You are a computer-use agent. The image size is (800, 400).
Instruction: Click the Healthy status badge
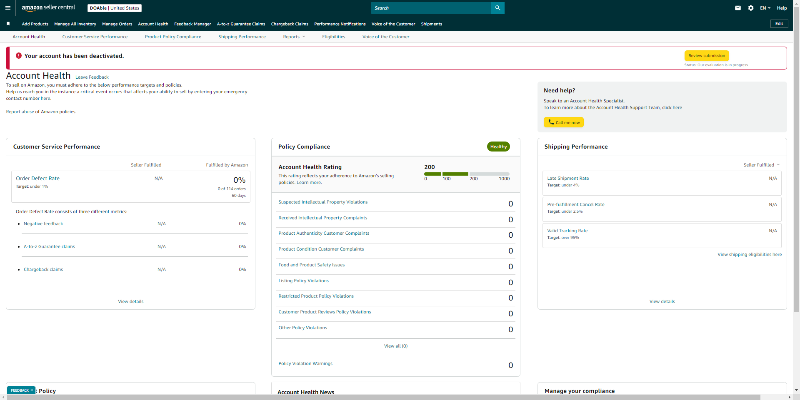498,147
